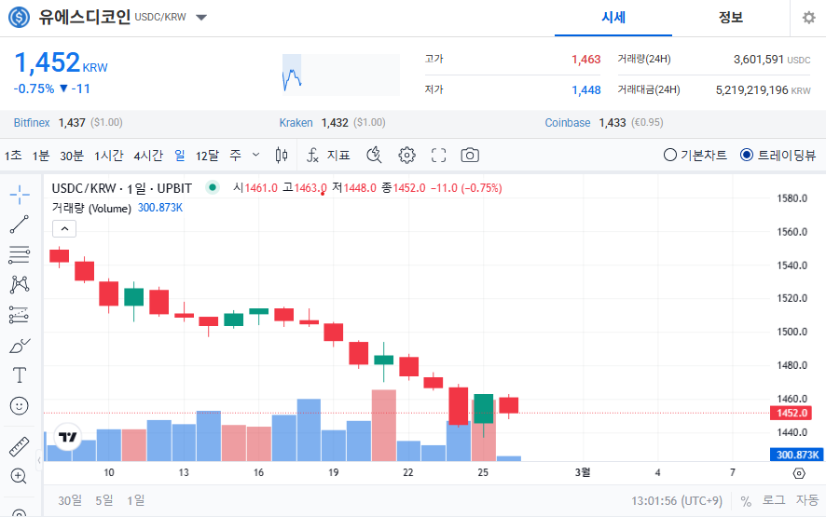
Task: Click the 고가 value 1,463
Action: tap(585, 60)
